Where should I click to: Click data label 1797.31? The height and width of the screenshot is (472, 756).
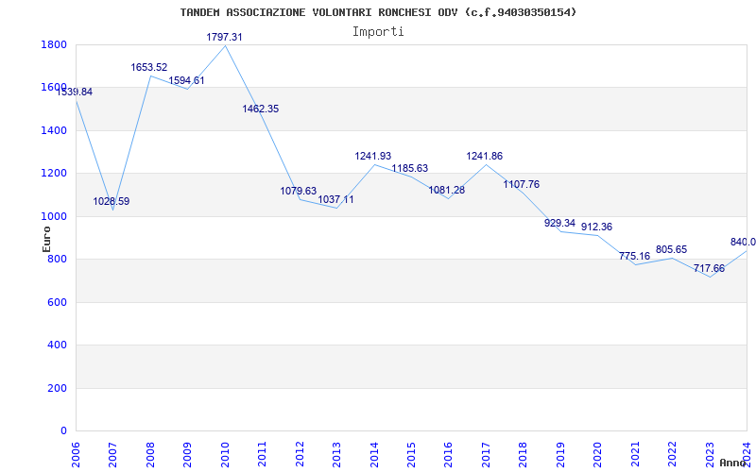click(224, 37)
